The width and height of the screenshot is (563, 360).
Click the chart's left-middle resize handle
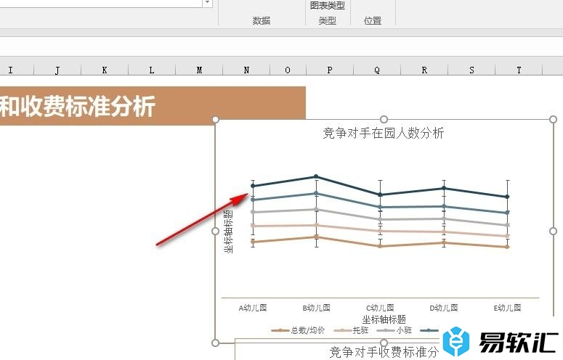[215, 231]
